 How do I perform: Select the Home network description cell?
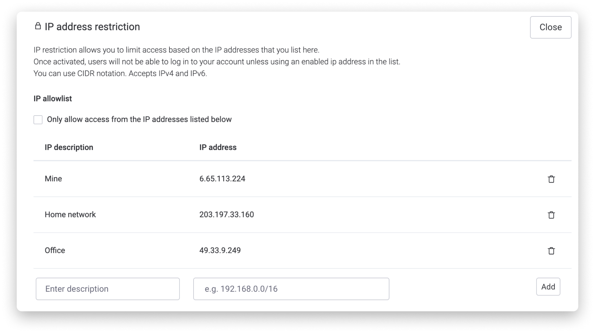(x=70, y=214)
